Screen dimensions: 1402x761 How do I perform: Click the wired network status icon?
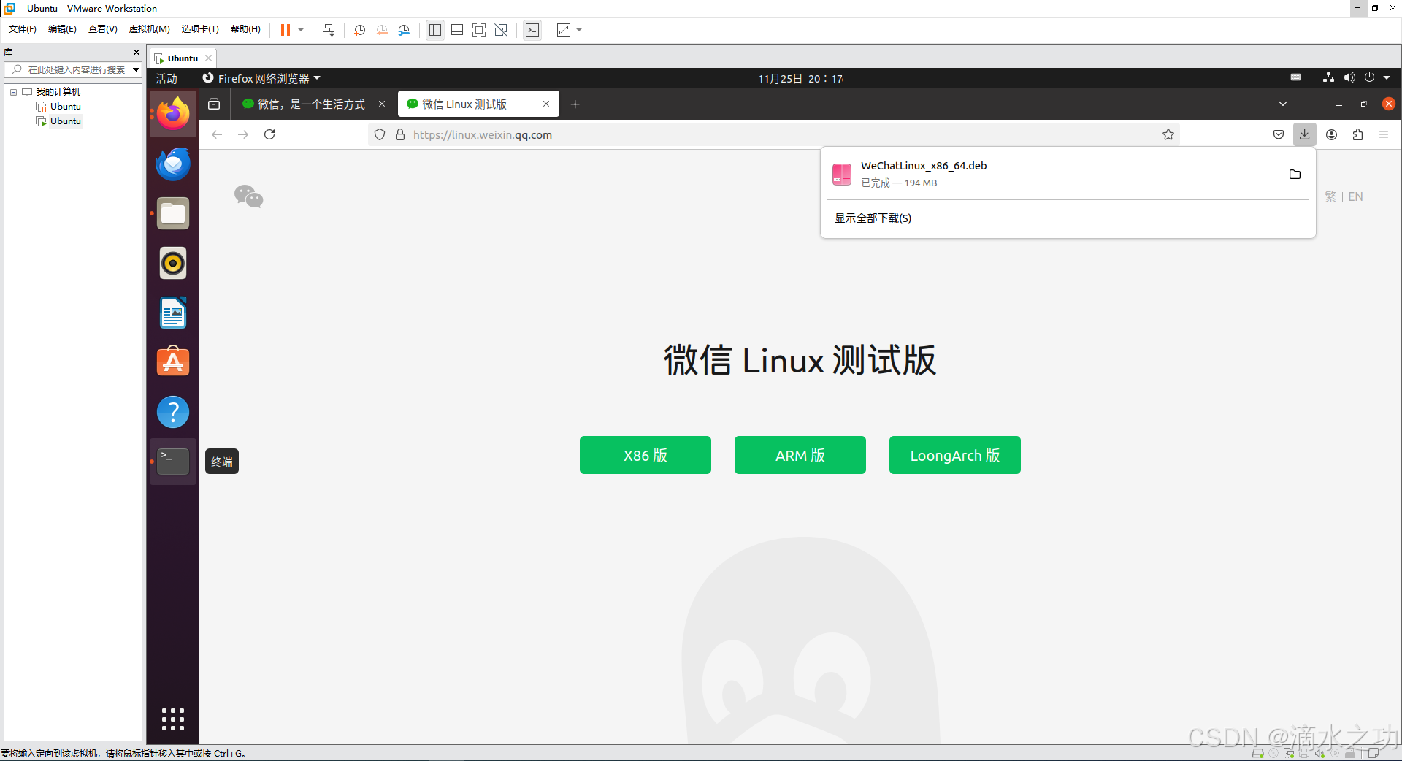coord(1328,77)
